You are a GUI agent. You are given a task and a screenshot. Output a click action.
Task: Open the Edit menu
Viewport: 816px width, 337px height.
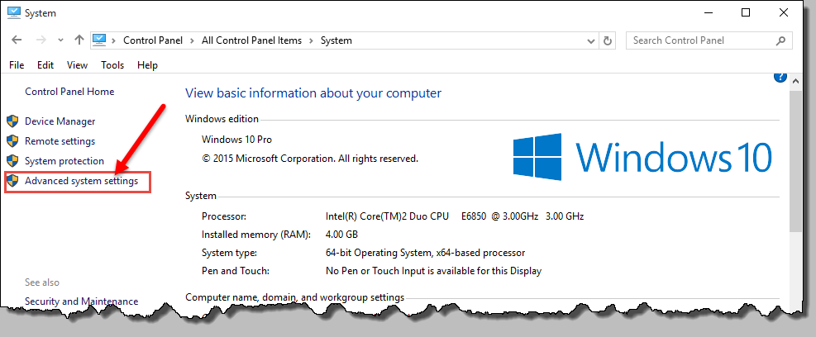pyautogui.click(x=45, y=65)
